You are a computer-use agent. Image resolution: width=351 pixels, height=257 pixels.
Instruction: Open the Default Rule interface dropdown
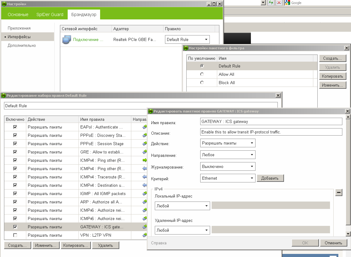tap(187, 39)
